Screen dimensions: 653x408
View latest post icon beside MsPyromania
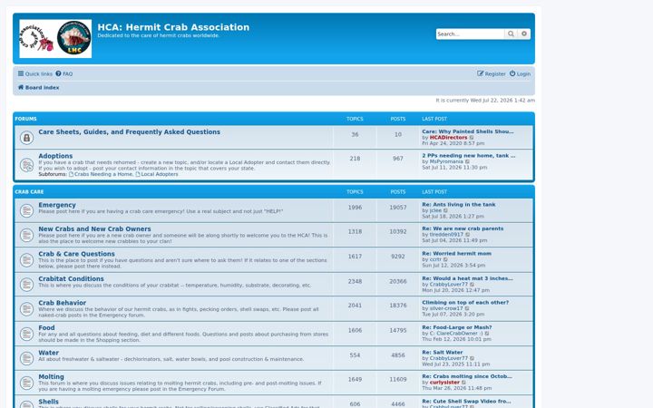point(467,162)
